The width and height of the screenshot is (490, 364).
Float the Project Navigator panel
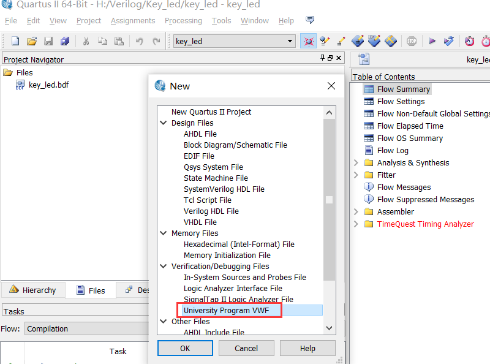click(330, 58)
